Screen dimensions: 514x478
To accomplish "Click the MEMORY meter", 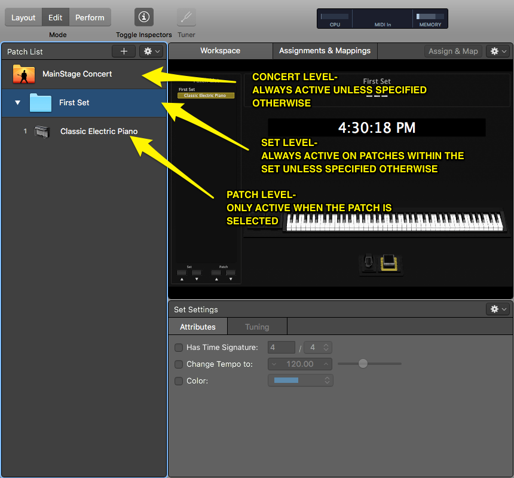I will 430,19.
